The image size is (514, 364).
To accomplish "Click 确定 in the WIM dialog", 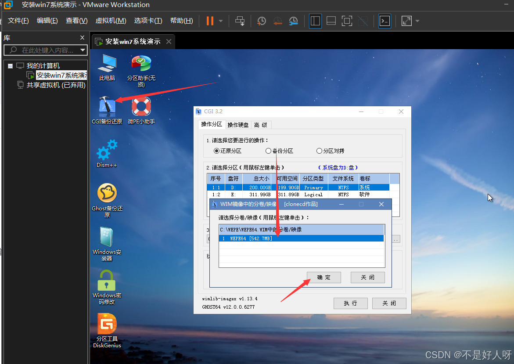I will (324, 278).
